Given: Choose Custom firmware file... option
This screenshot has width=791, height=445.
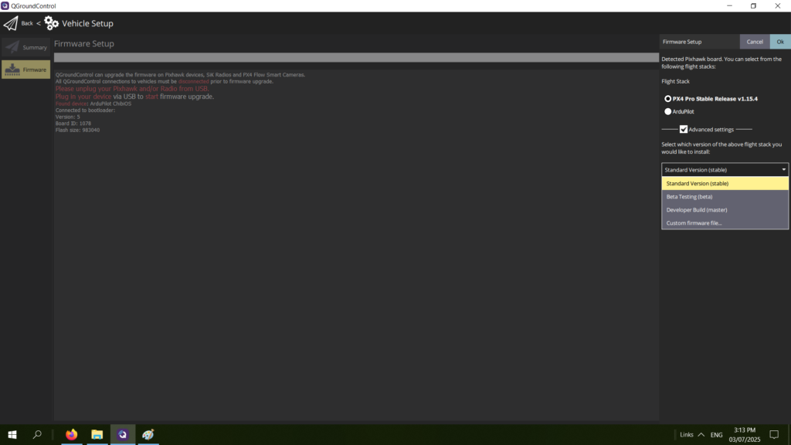Looking at the screenshot, I should tap(725, 223).
